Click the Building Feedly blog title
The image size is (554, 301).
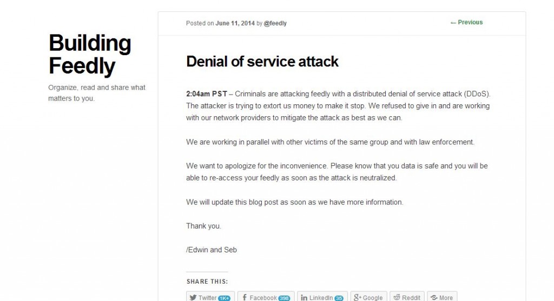(x=90, y=55)
